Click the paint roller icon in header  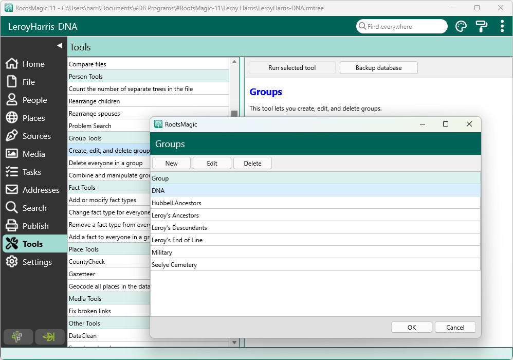tap(481, 26)
